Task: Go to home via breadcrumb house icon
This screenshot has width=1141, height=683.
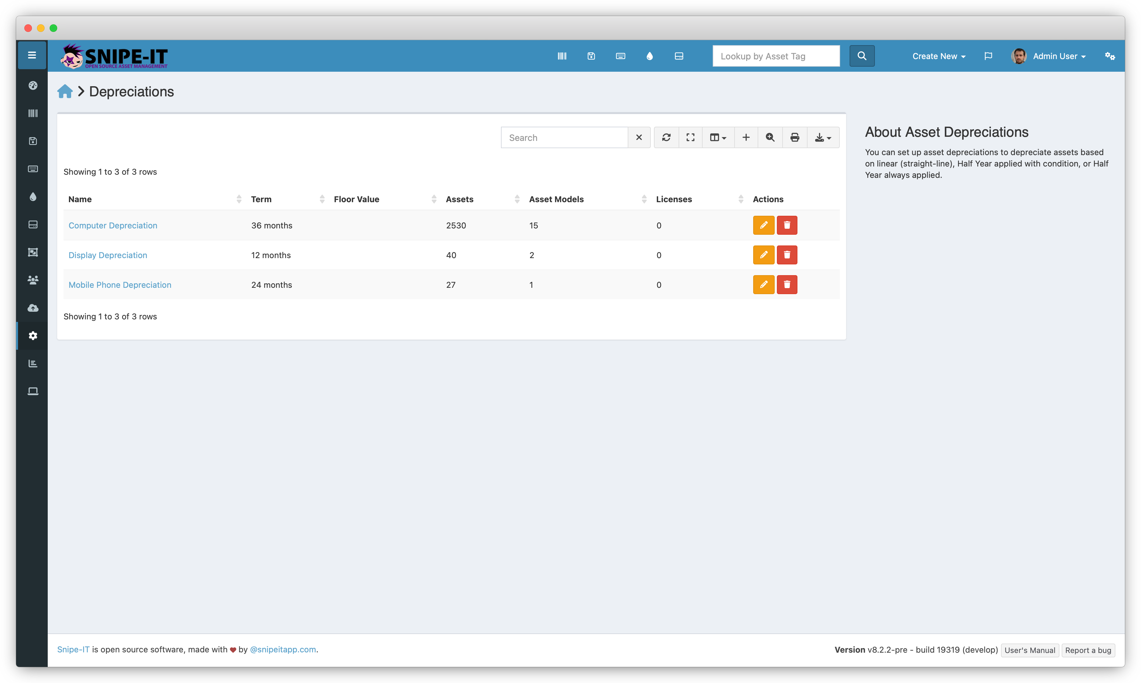Action: (x=65, y=92)
